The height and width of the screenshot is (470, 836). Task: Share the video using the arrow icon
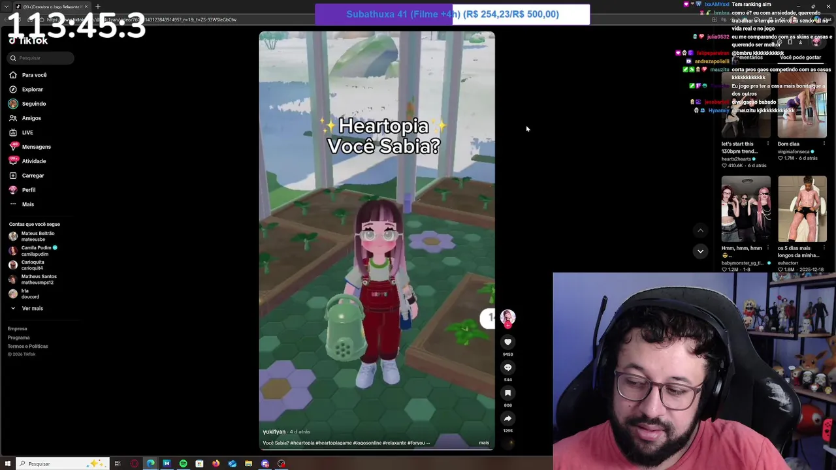coord(507,418)
